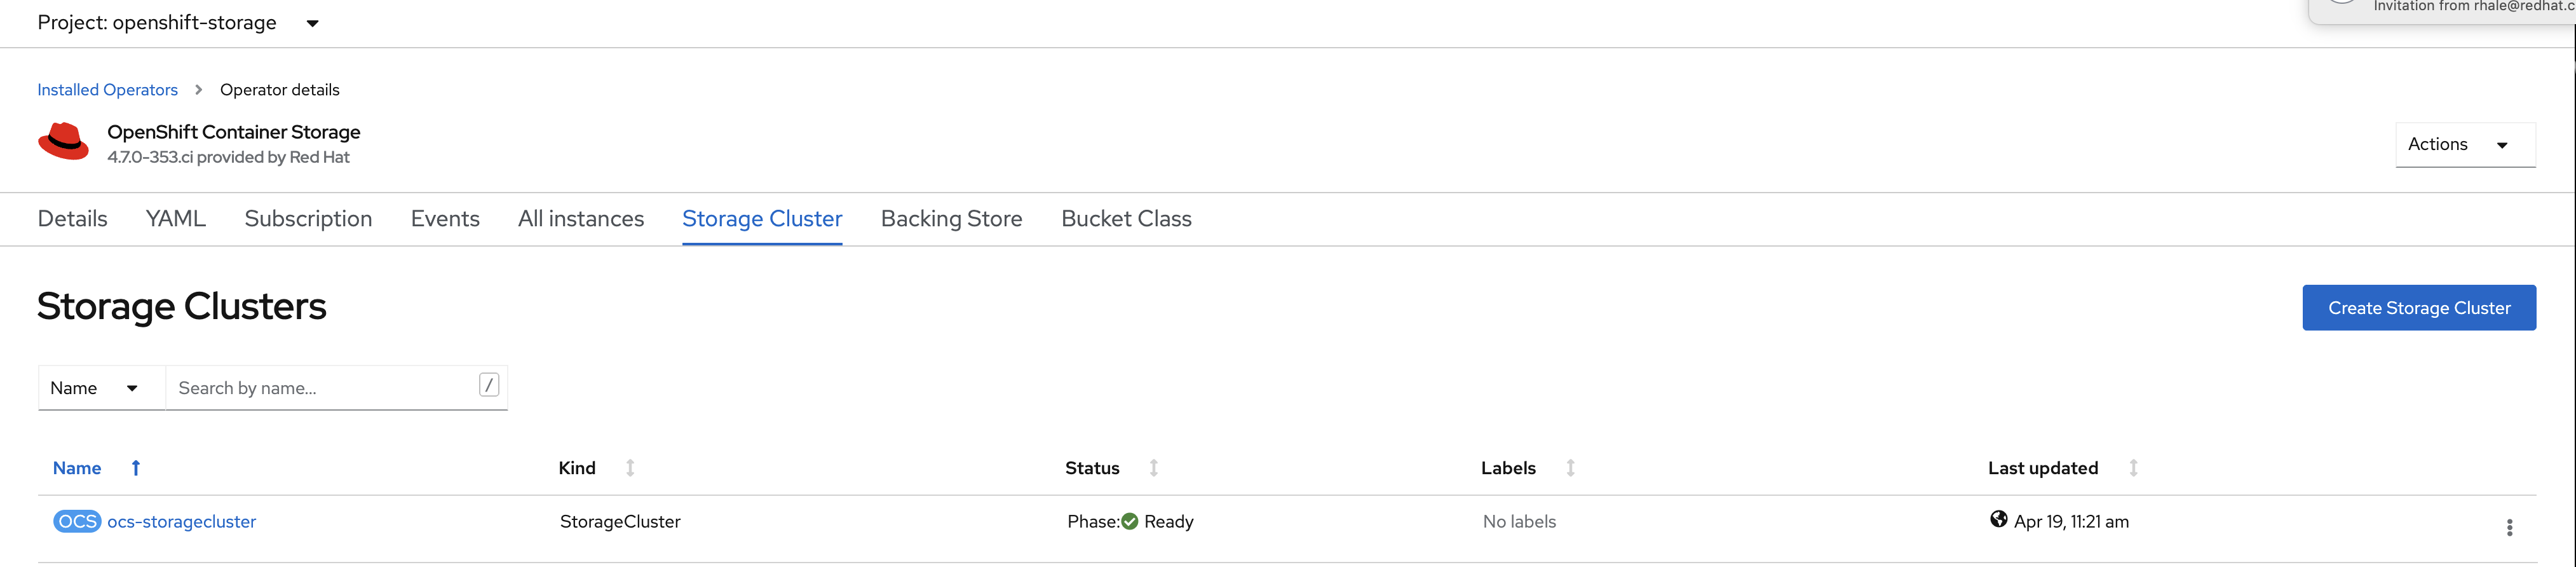Image resolution: width=2576 pixels, height=567 pixels.
Task: Sort by Labels column arrow icon
Action: [1571, 468]
